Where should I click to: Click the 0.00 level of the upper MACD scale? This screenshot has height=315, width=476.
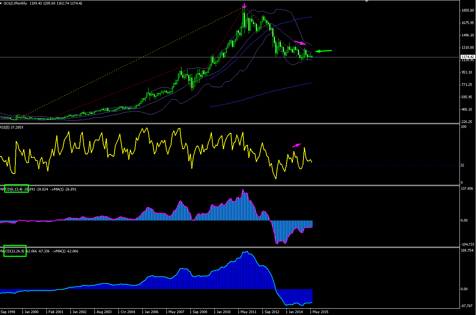pos(465,220)
